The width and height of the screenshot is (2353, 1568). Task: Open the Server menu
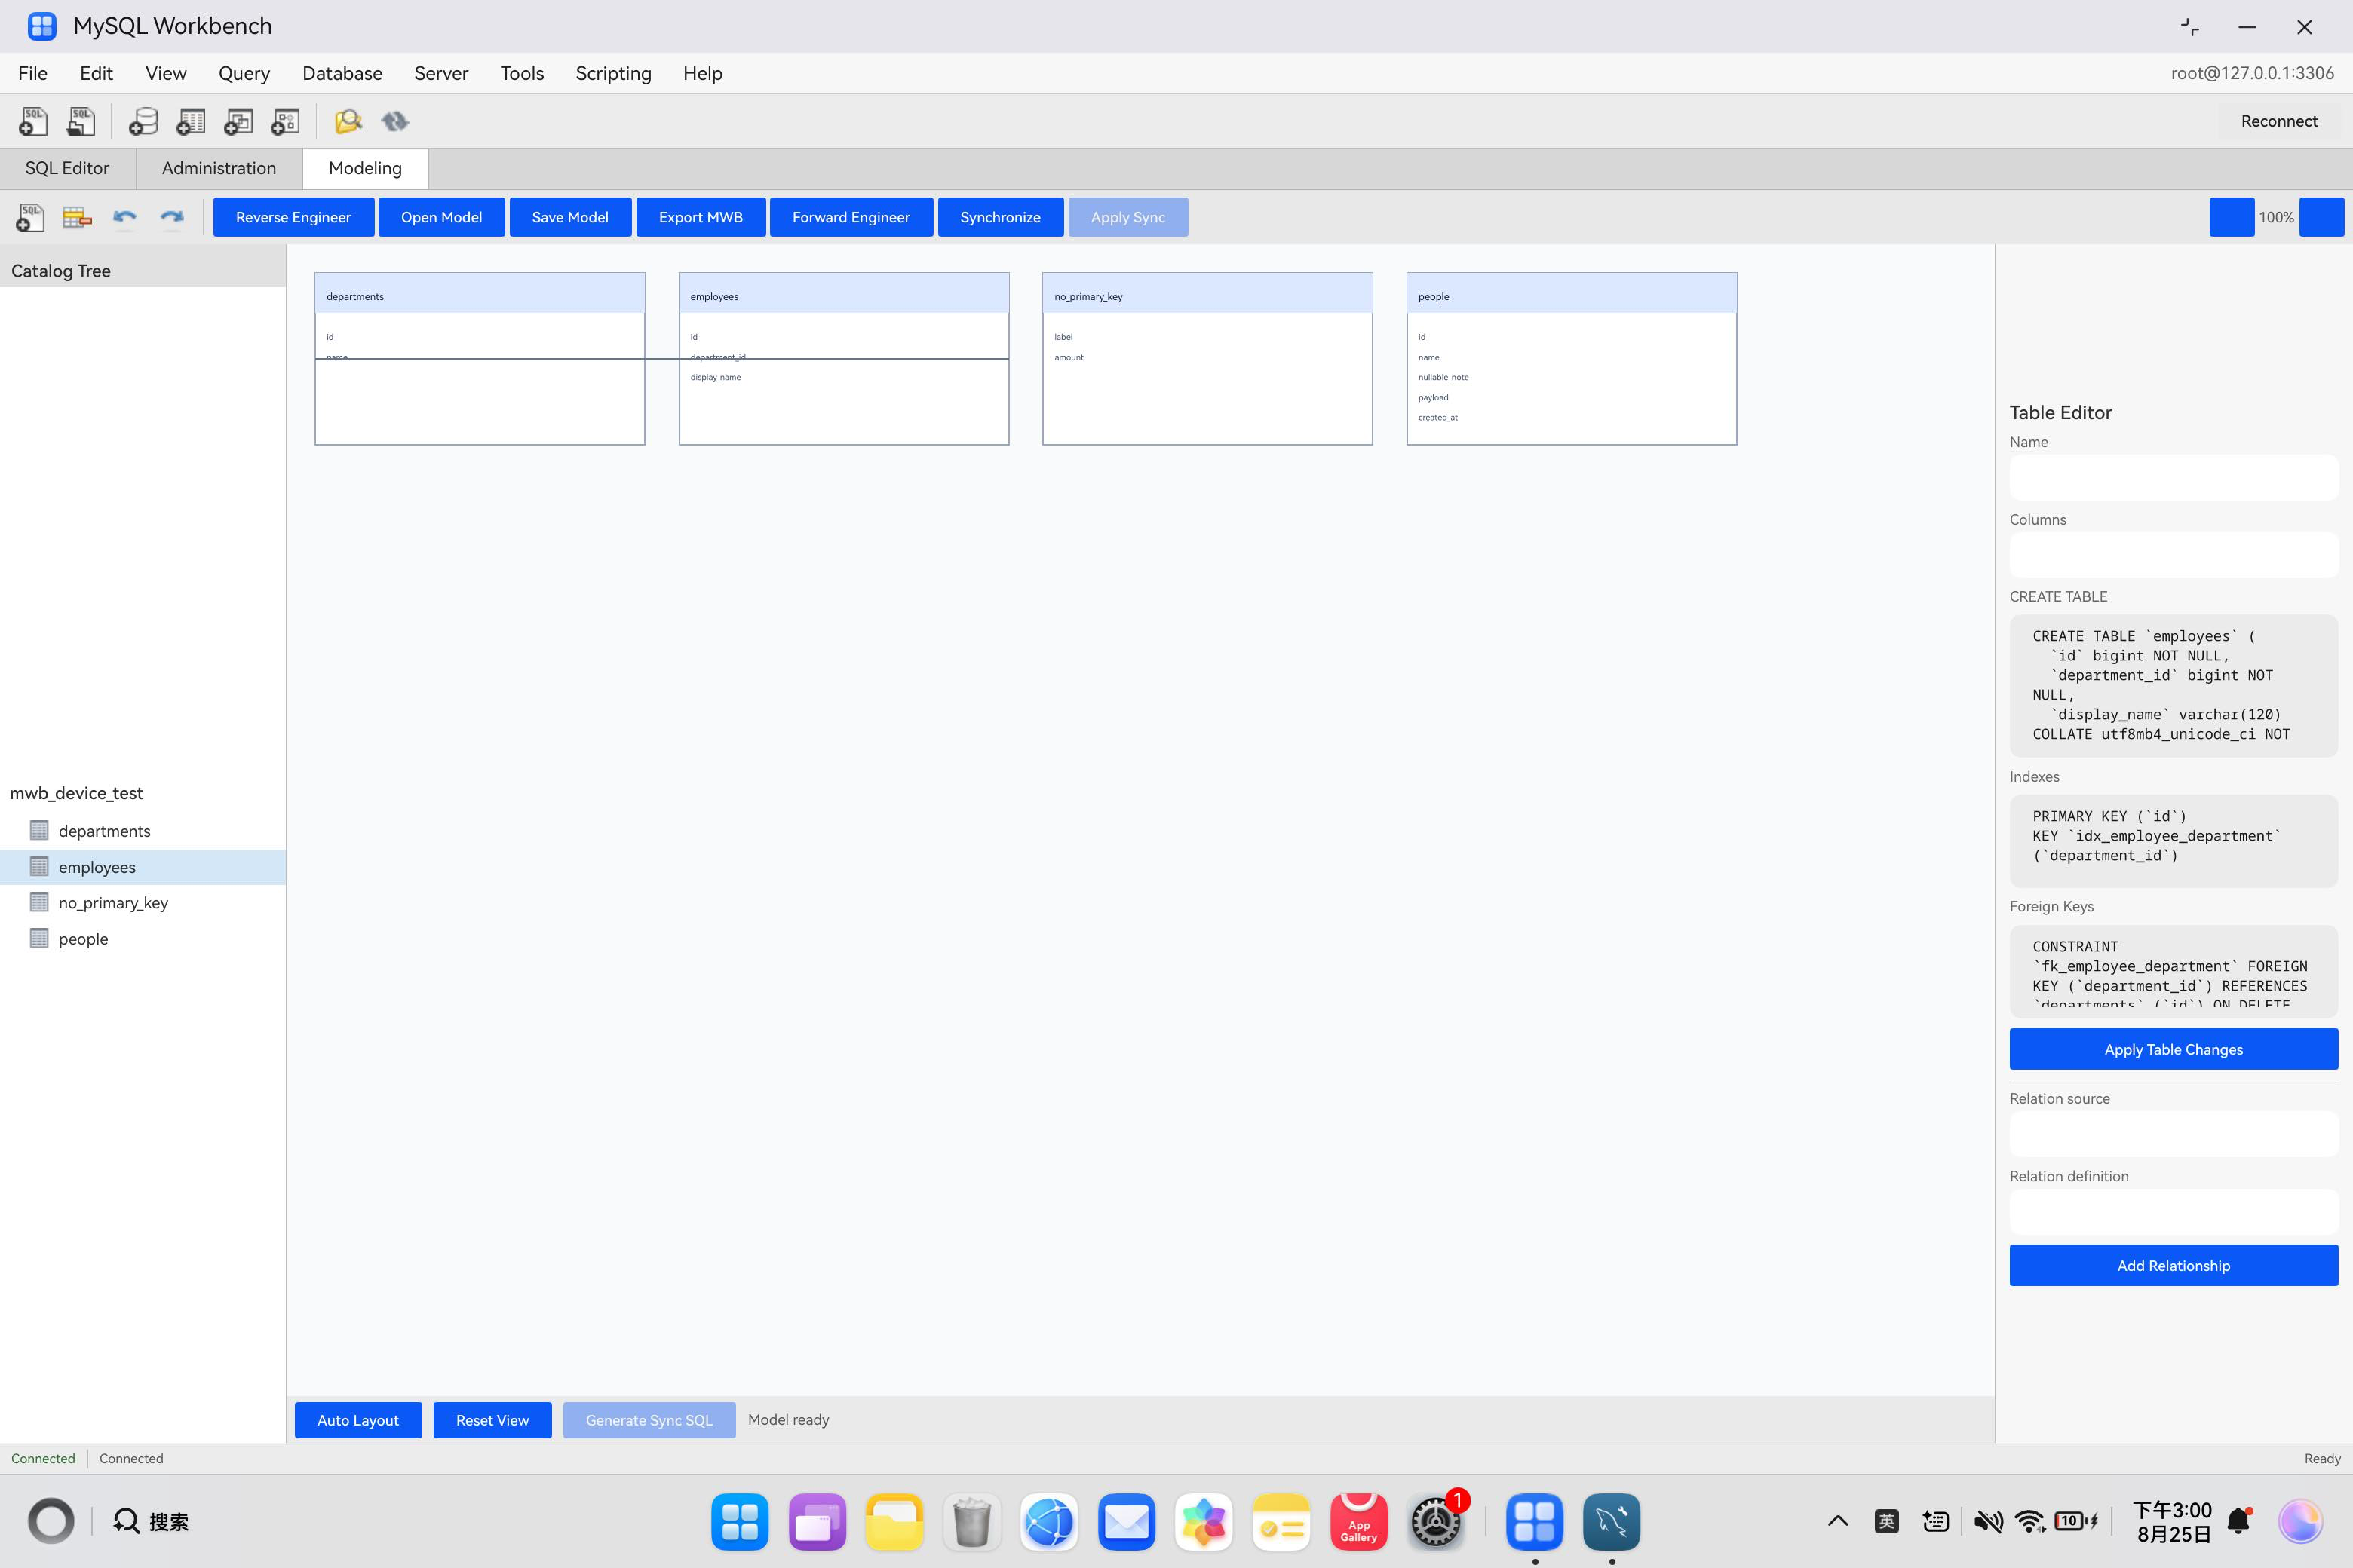[x=441, y=73]
